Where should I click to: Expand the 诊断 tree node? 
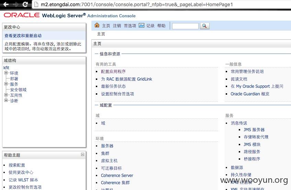(6, 101)
